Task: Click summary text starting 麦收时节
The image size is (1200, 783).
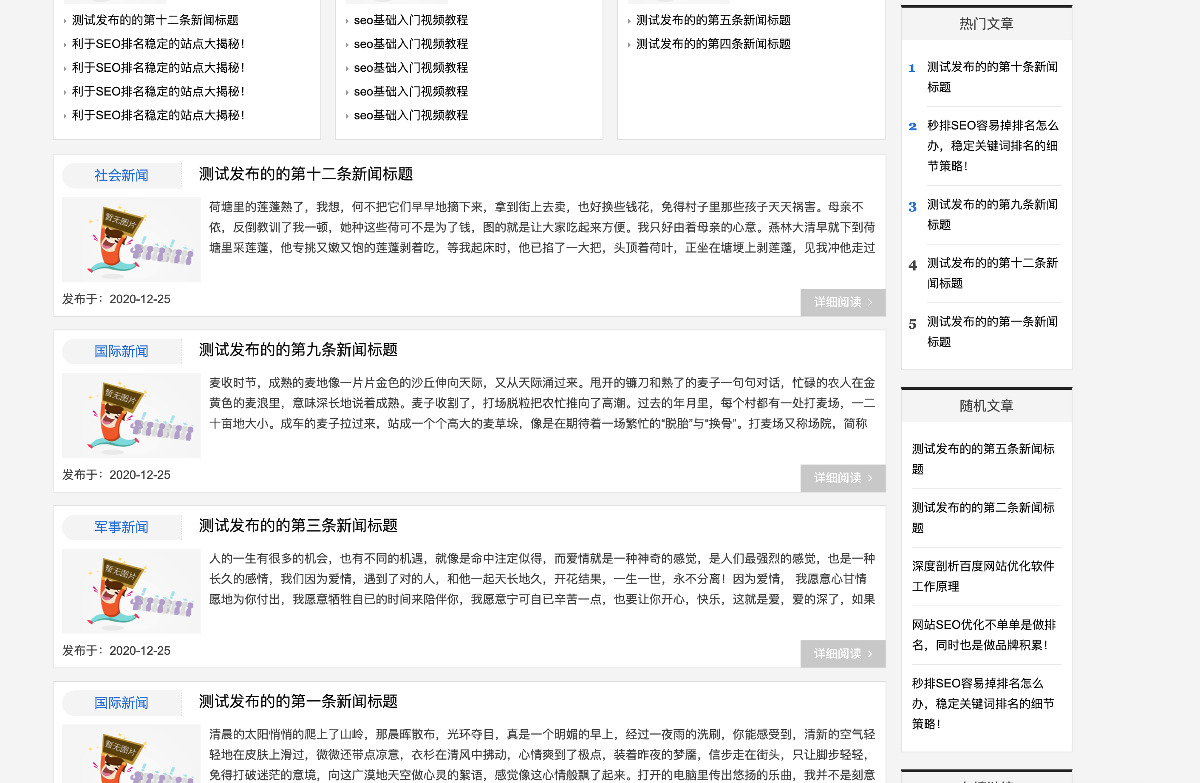Action: tap(542, 403)
